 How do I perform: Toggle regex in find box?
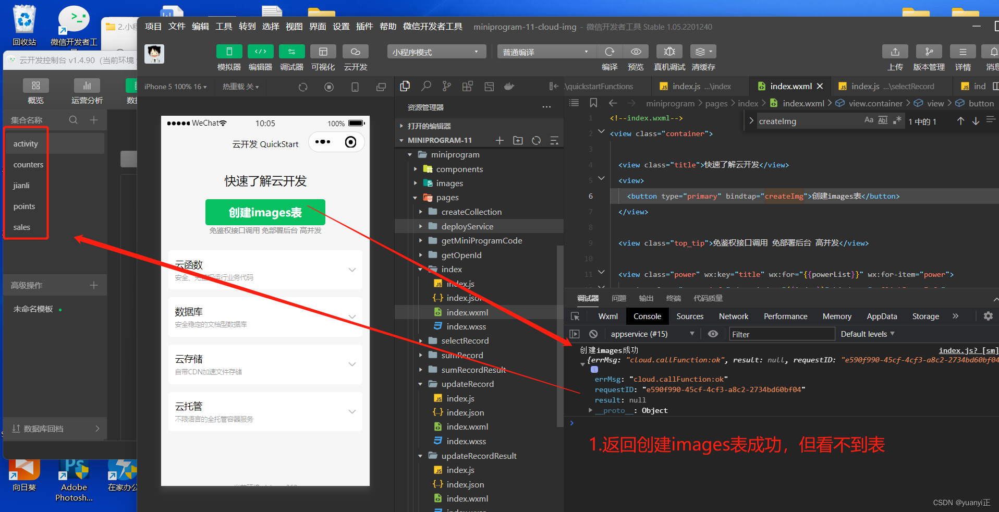pos(897,120)
